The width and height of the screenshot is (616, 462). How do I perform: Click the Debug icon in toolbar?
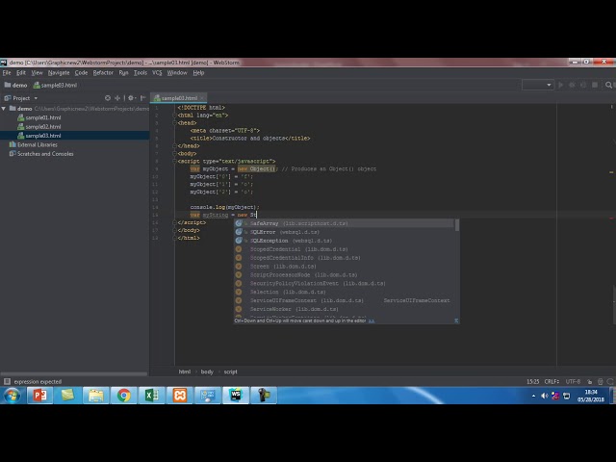[x=572, y=85]
